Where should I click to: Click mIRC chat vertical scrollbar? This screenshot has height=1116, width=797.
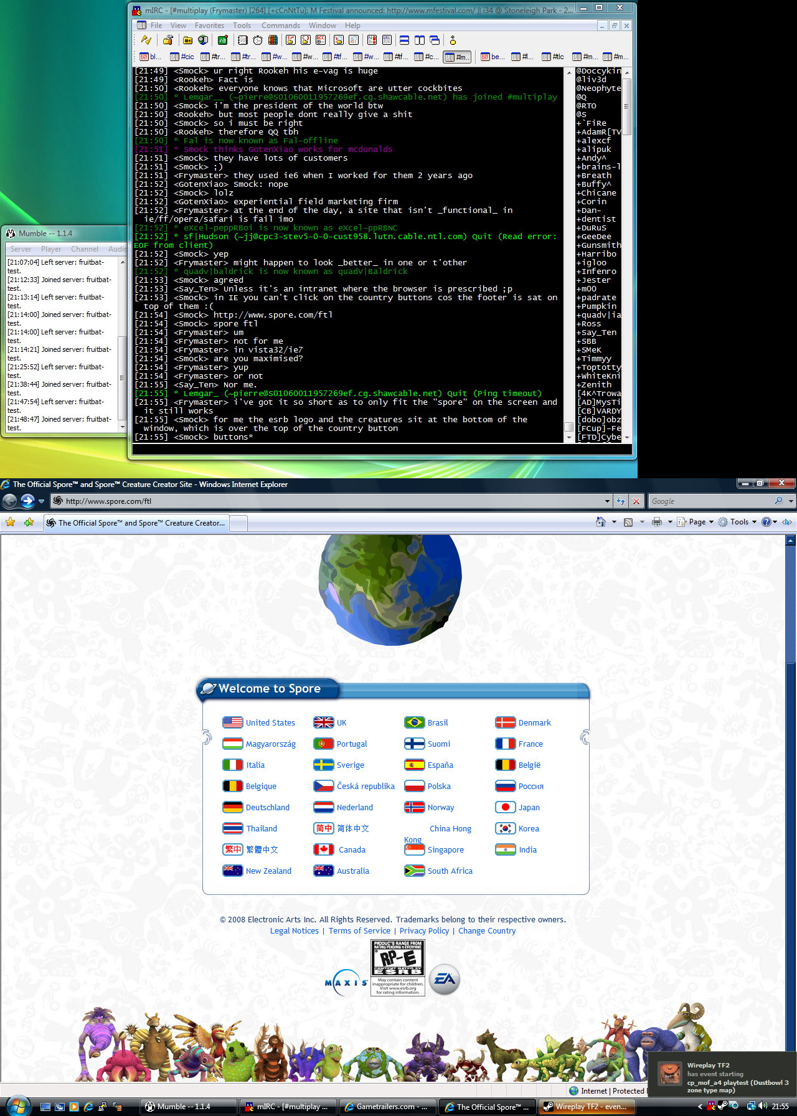point(568,255)
